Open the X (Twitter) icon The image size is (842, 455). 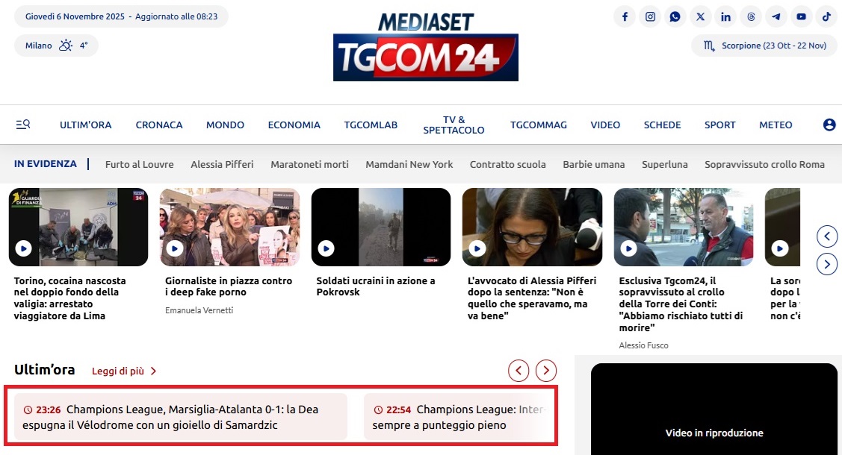click(x=700, y=16)
